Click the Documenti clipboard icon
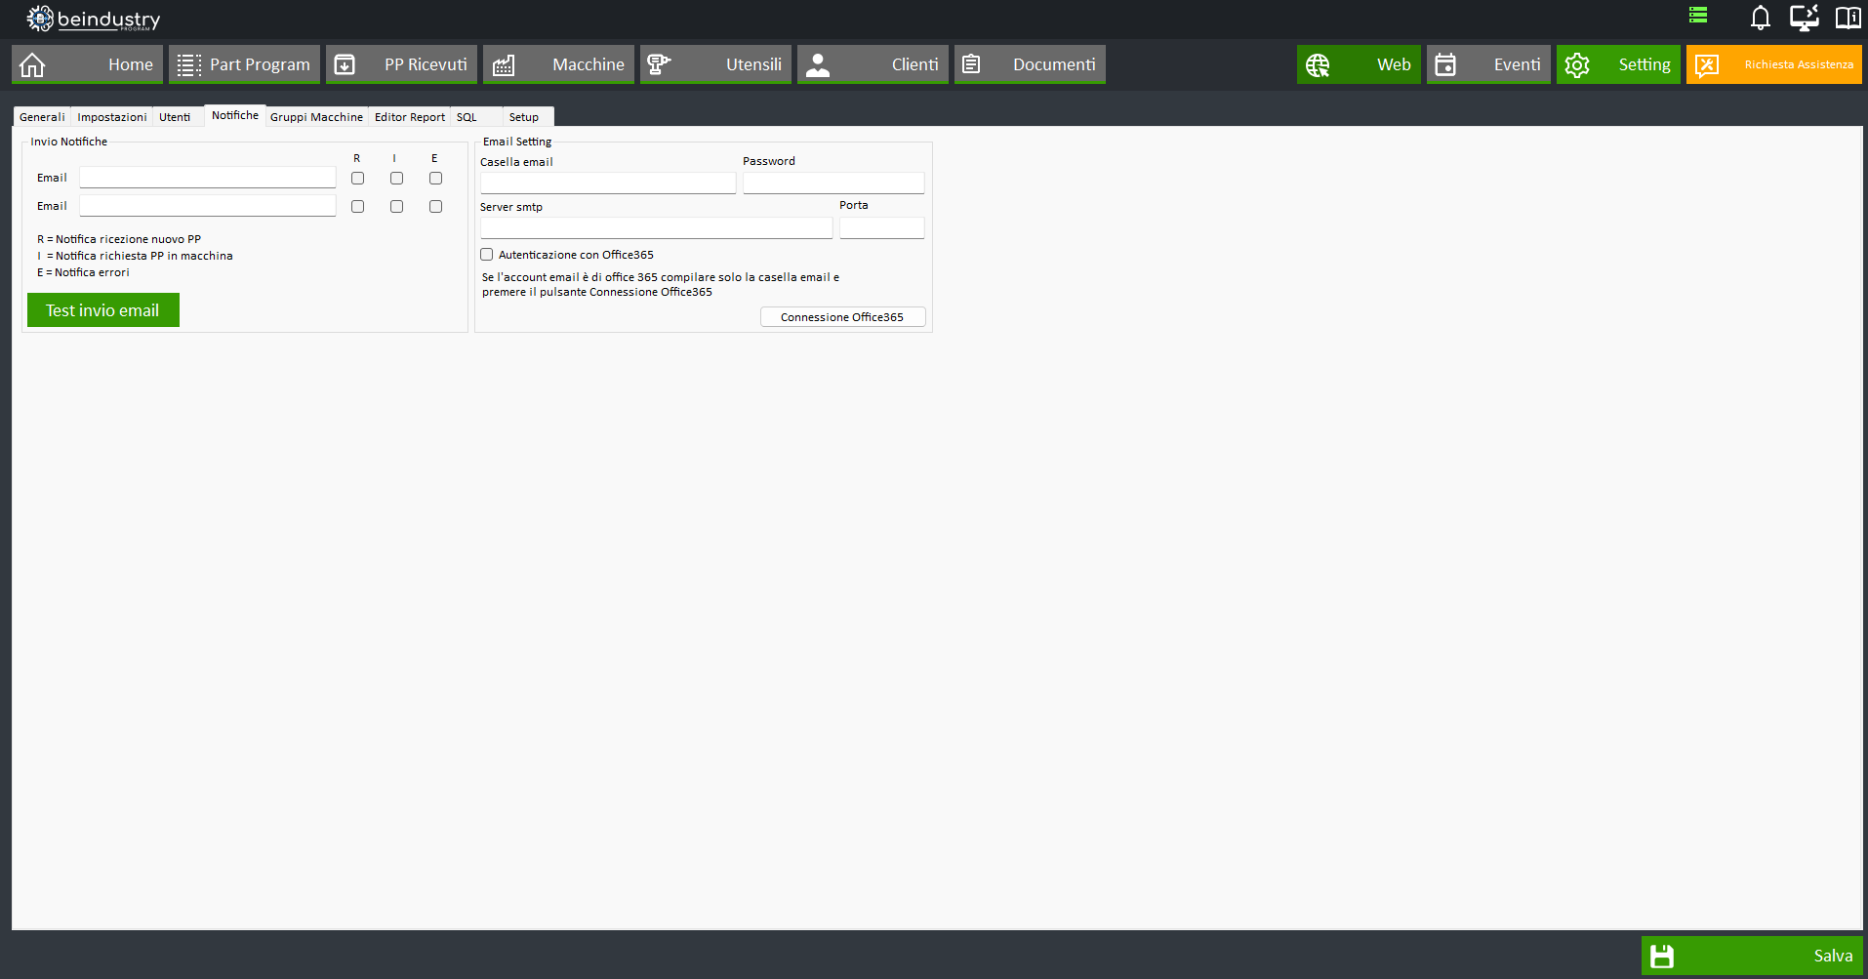Screen dimensions: 1868x979 tap(971, 64)
